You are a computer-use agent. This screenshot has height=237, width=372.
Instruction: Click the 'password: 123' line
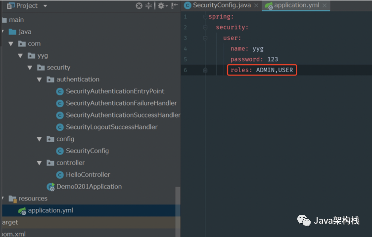point(254,59)
